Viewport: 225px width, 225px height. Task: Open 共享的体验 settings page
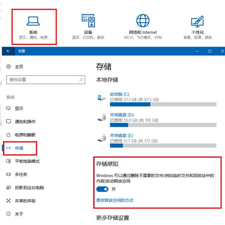[25, 201]
